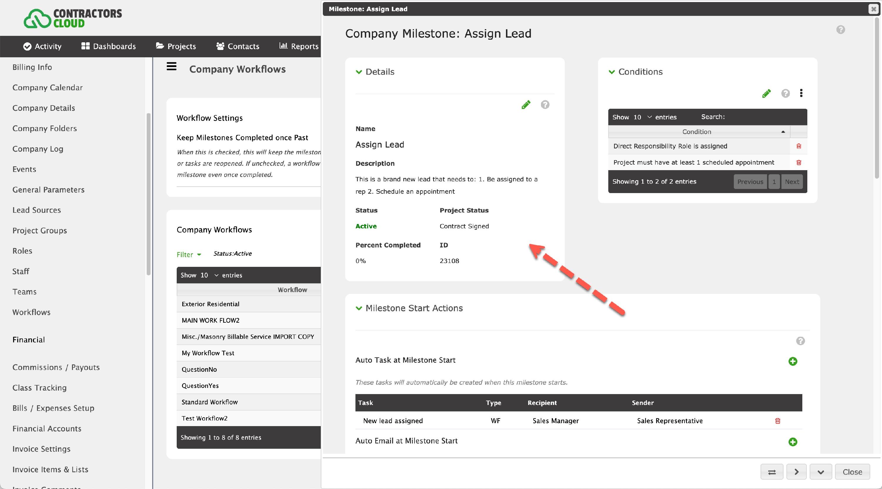Open the Contacts menu
The width and height of the screenshot is (882, 489).
click(x=238, y=46)
